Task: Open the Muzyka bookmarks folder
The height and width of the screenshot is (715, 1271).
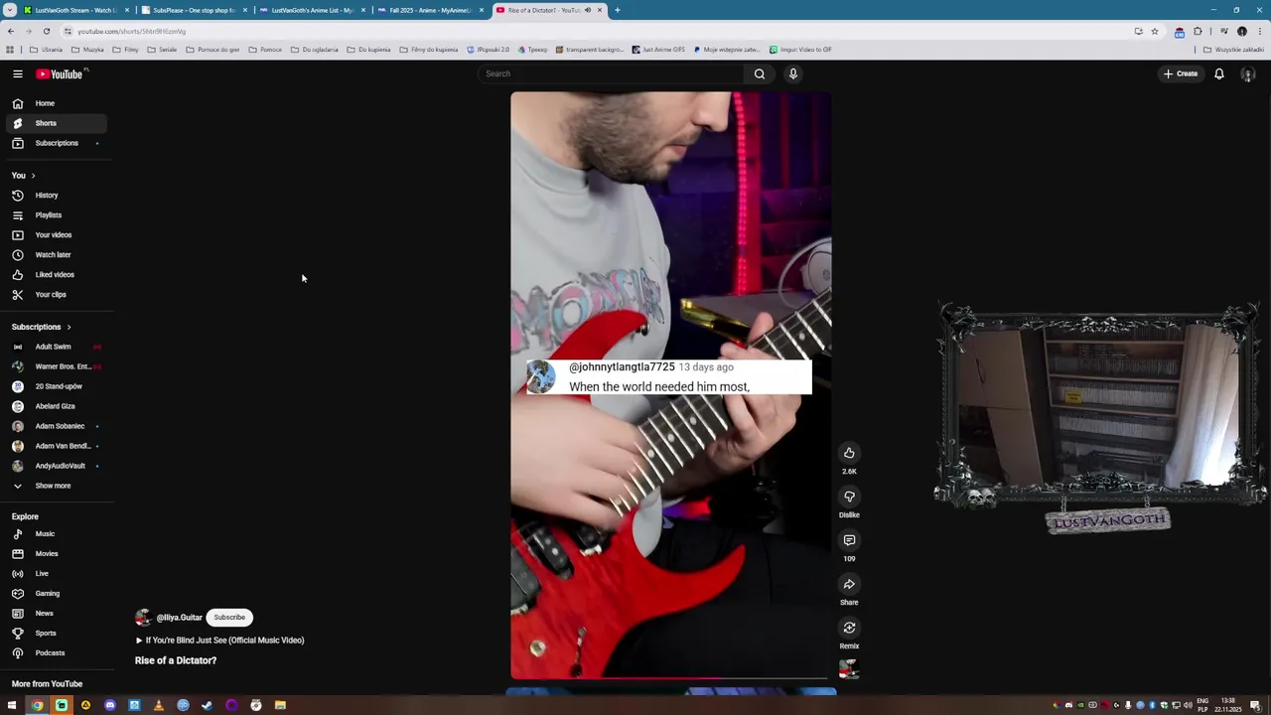Action: 88,50
